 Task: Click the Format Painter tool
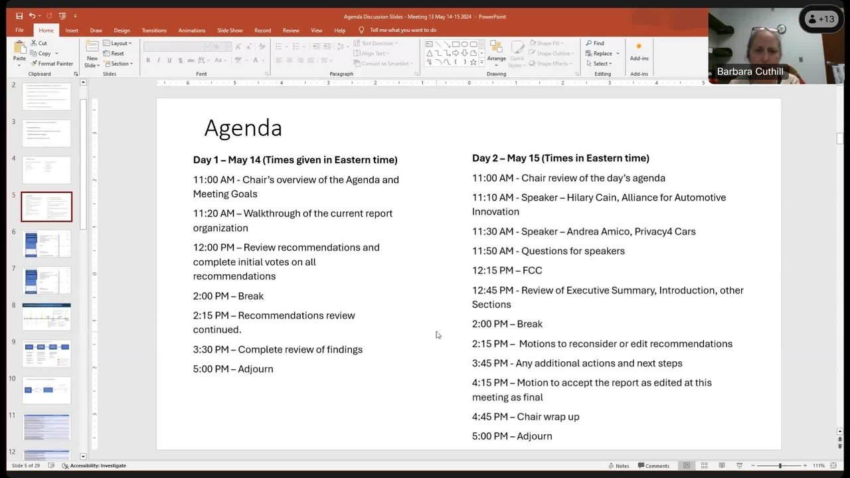(x=52, y=64)
